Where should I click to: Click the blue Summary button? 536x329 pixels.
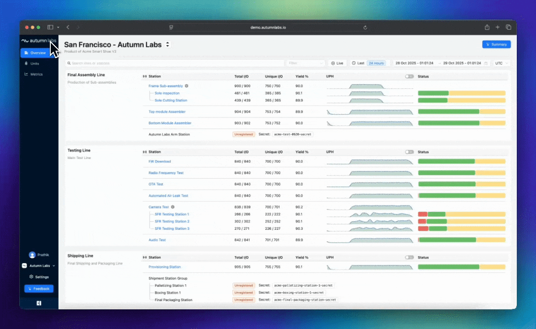point(496,44)
